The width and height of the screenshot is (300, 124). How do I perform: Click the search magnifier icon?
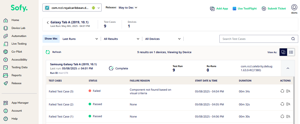click(x=293, y=39)
